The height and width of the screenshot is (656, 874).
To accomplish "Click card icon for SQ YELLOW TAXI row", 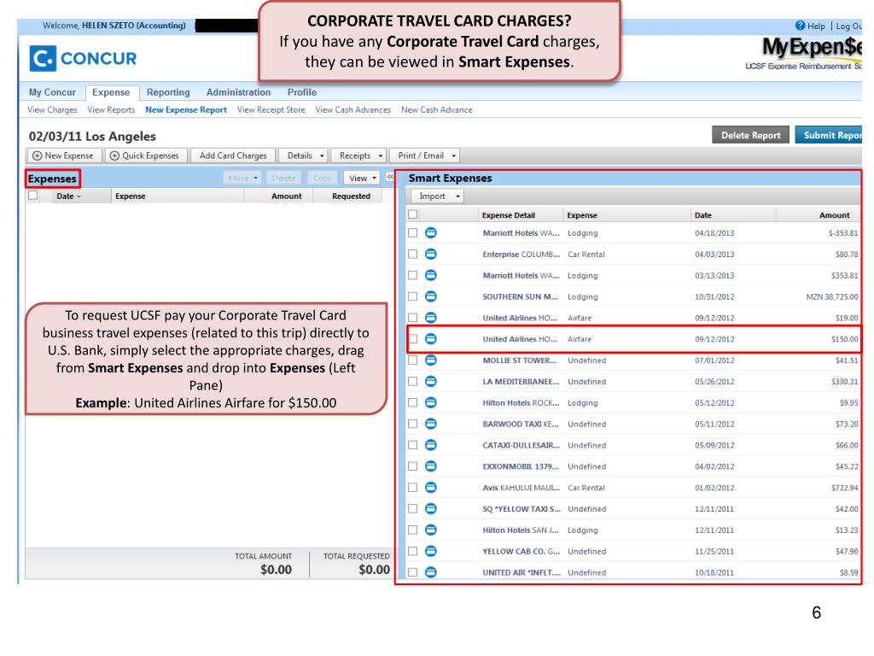I will pyautogui.click(x=431, y=509).
